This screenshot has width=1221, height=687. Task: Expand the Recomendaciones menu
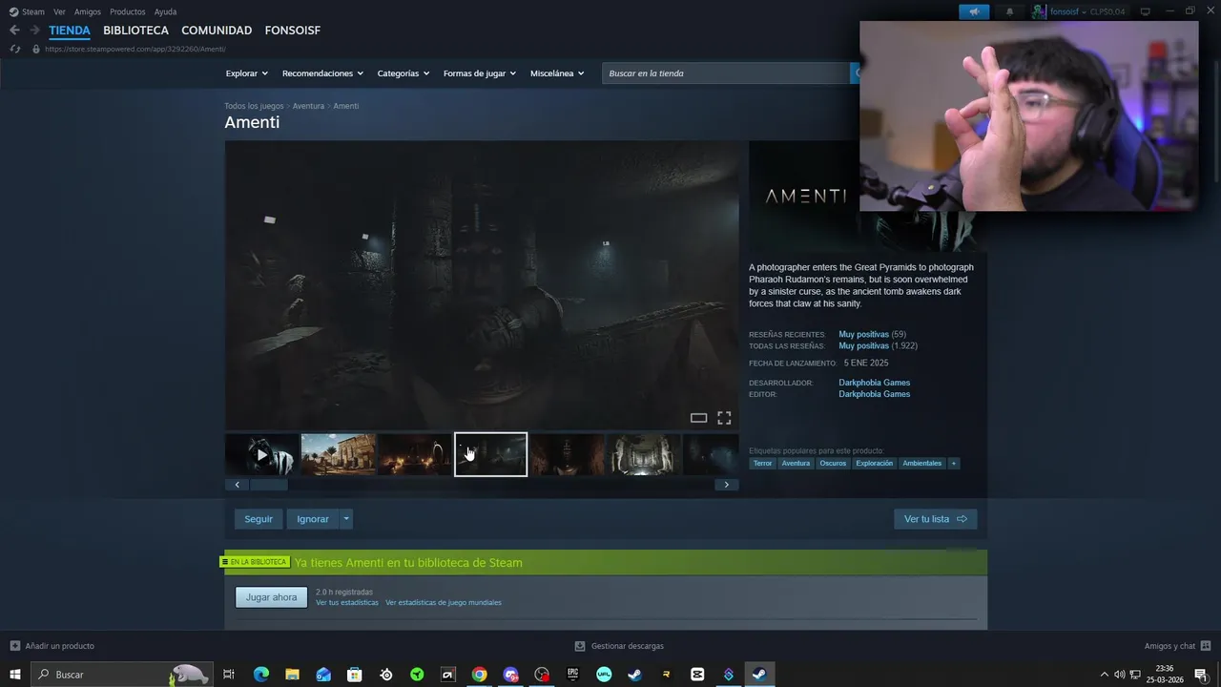(322, 73)
